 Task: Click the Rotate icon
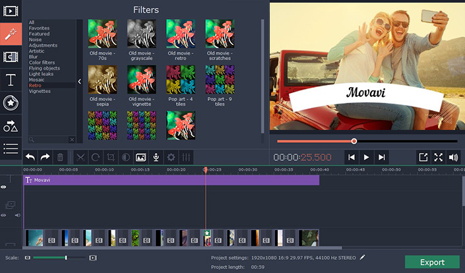[x=96, y=157]
